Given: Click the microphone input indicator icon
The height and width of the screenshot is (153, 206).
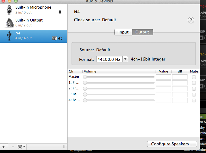Looking at the screenshot, I should 60,13.
